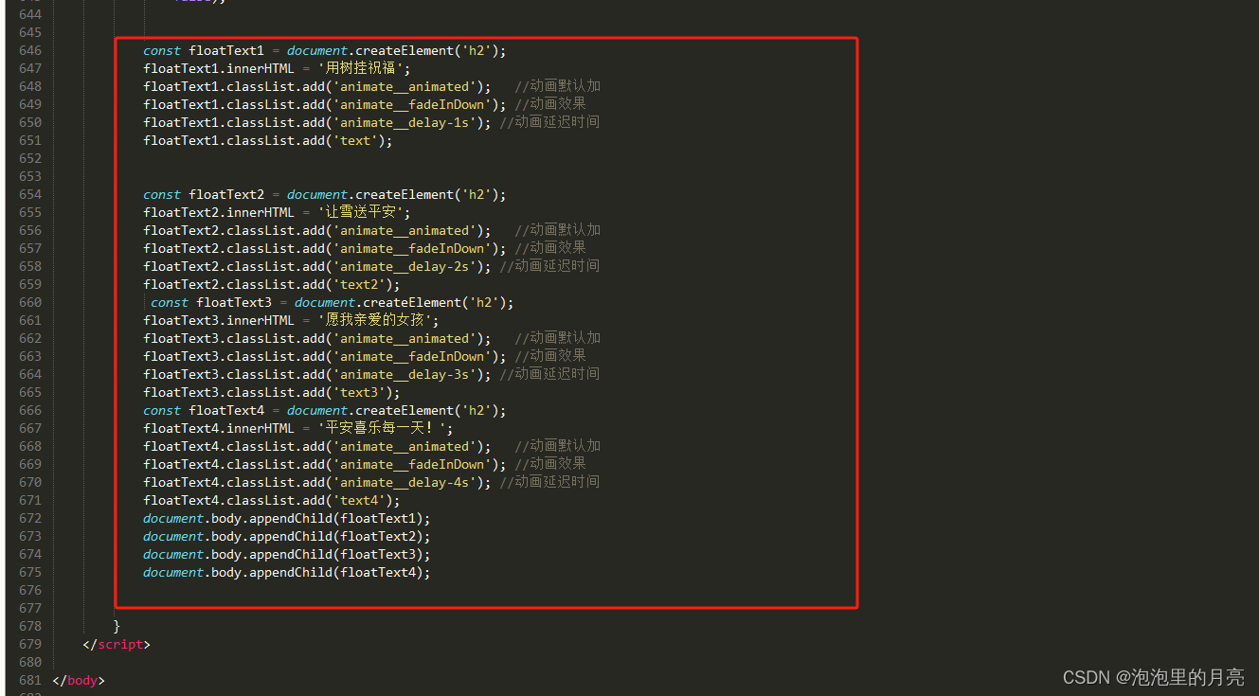
Task: Click 'animate__animated' string on line 662
Action: (x=405, y=338)
